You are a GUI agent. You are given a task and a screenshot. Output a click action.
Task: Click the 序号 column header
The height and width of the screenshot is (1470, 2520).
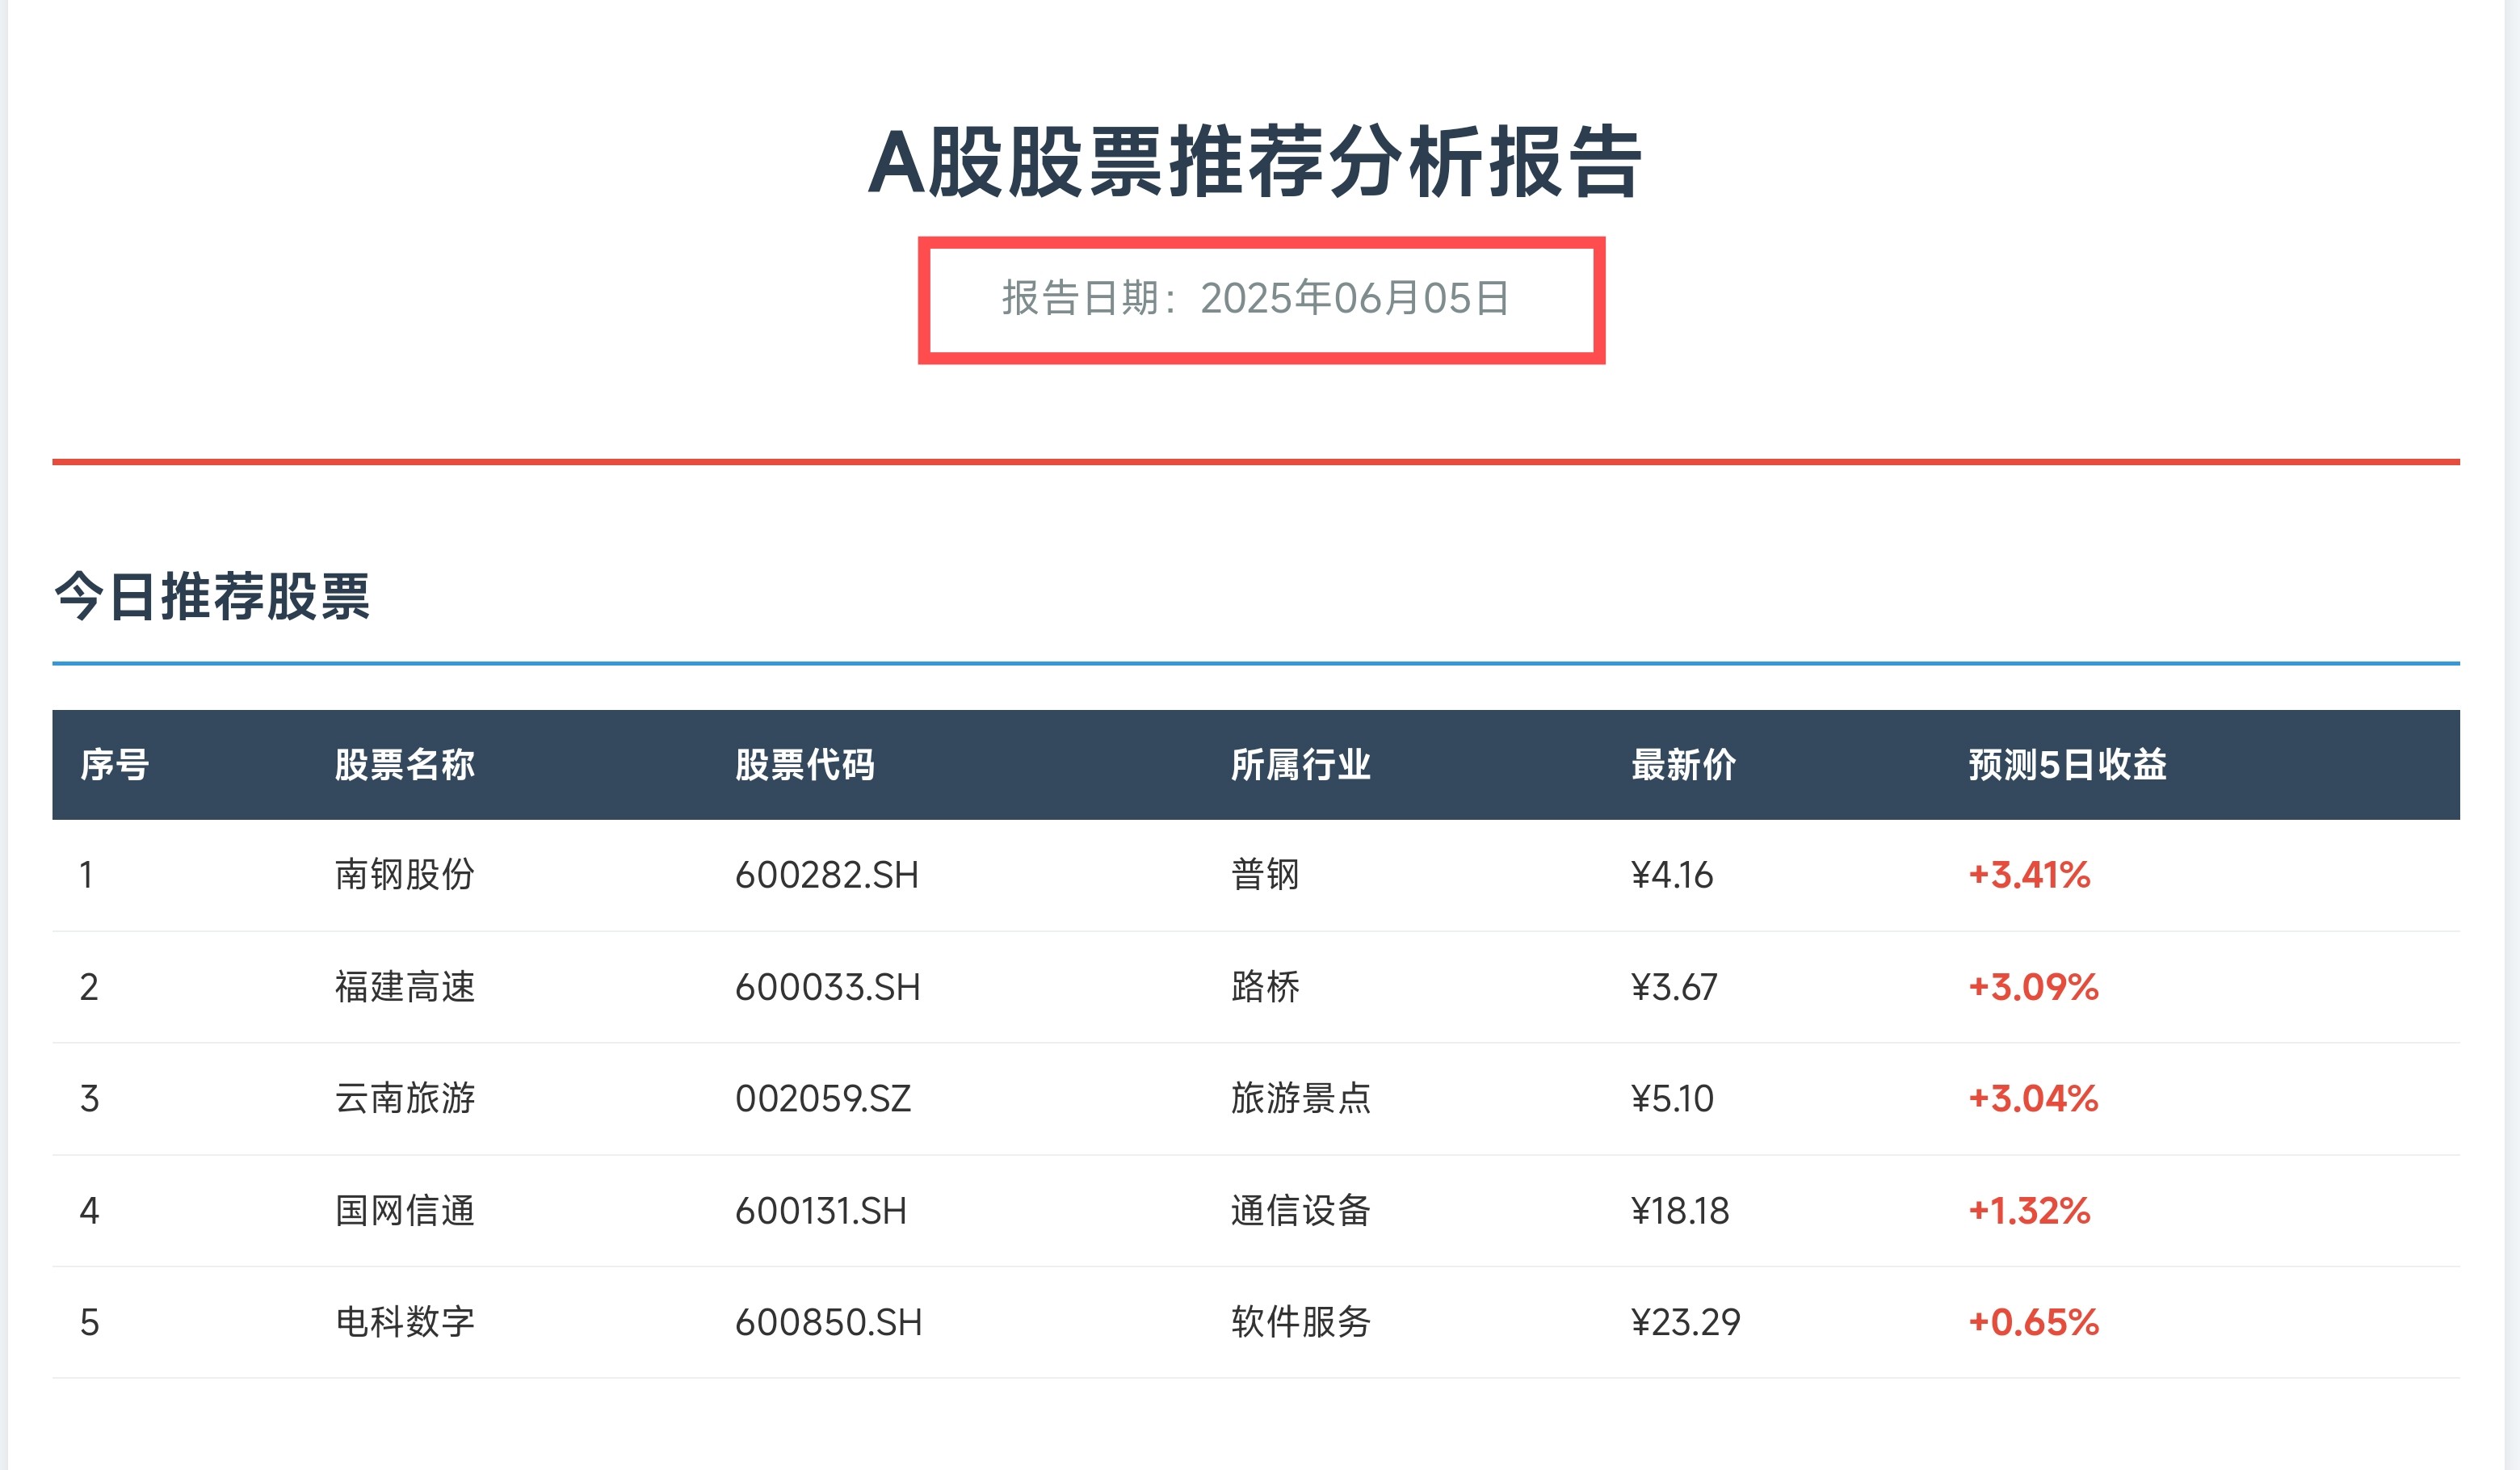tap(115, 765)
